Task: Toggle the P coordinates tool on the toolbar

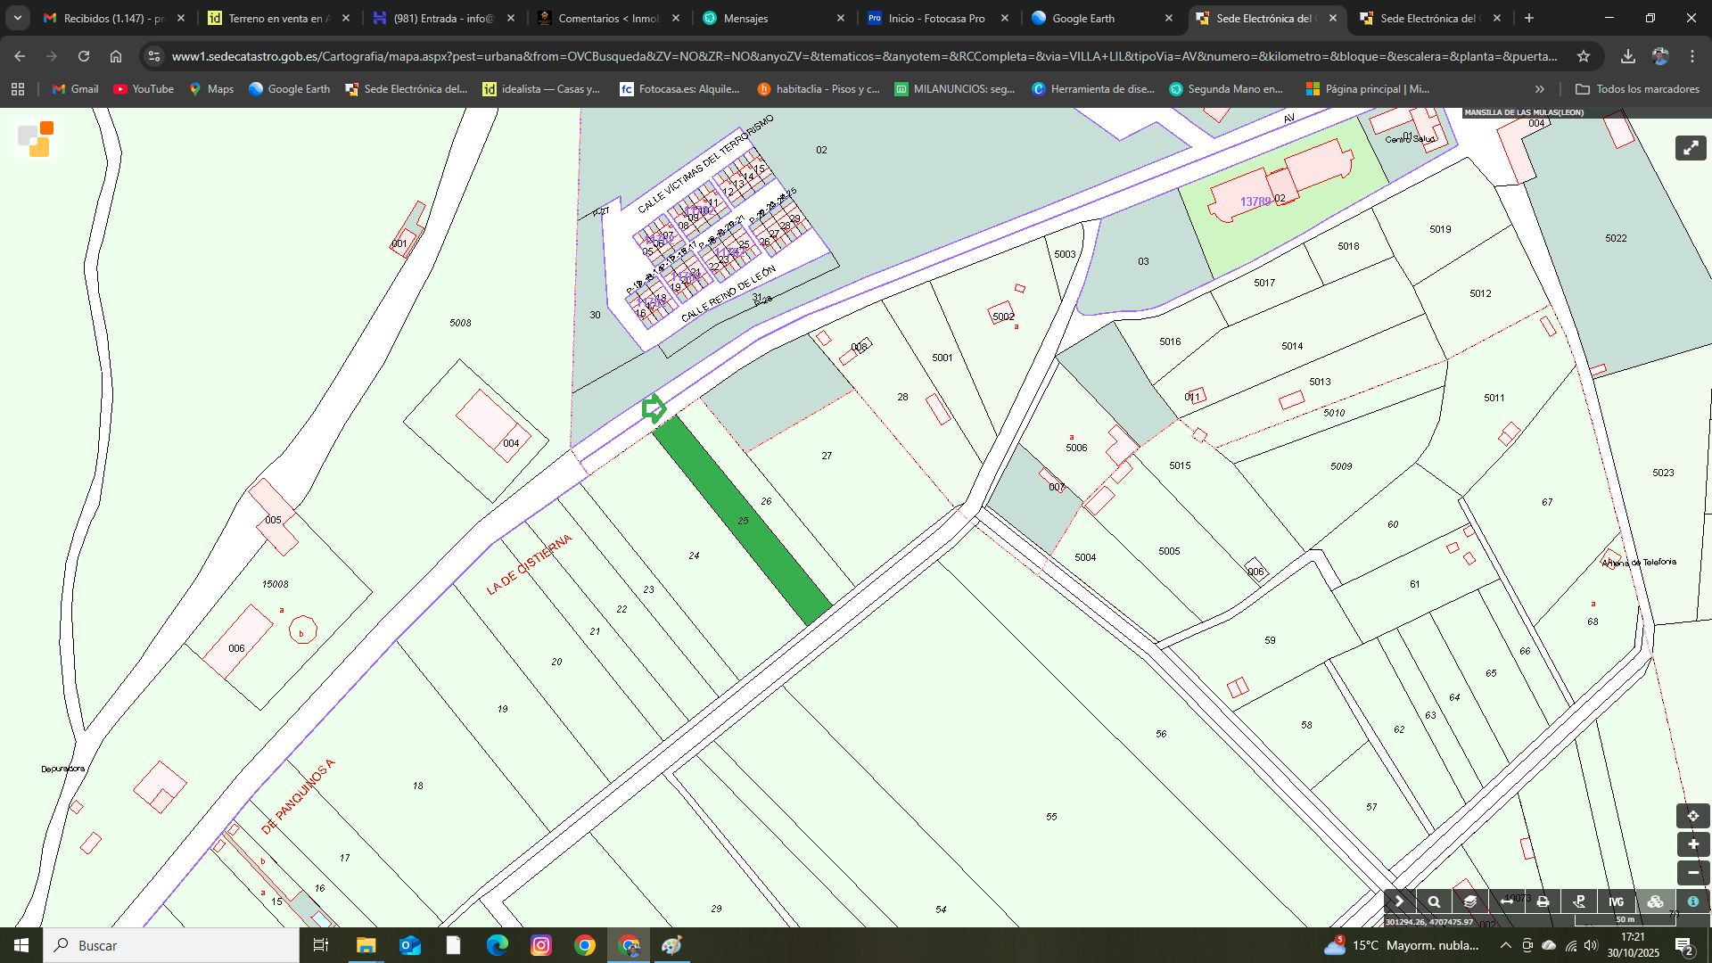Action: [x=1580, y=901]
